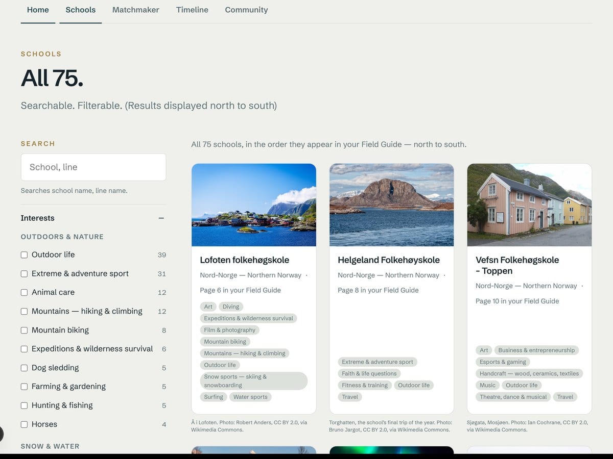
Task: Click the Surfing tag
Action: 214,397
